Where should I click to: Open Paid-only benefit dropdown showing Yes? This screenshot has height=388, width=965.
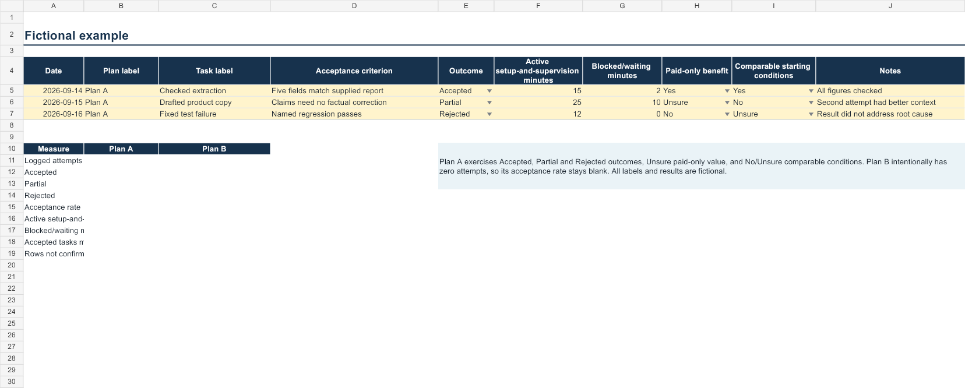(x=727, y=91)
